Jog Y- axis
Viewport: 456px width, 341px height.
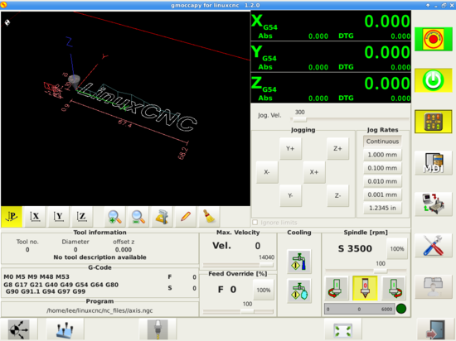coord(290,195)
